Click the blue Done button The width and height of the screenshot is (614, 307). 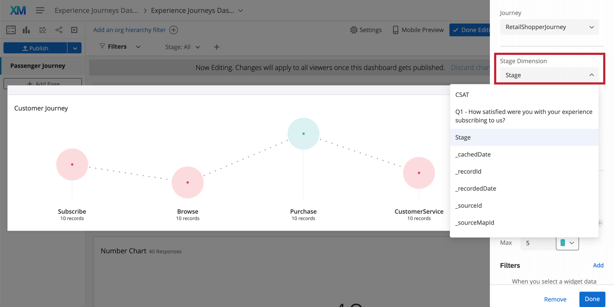click(x=592, y=299)
